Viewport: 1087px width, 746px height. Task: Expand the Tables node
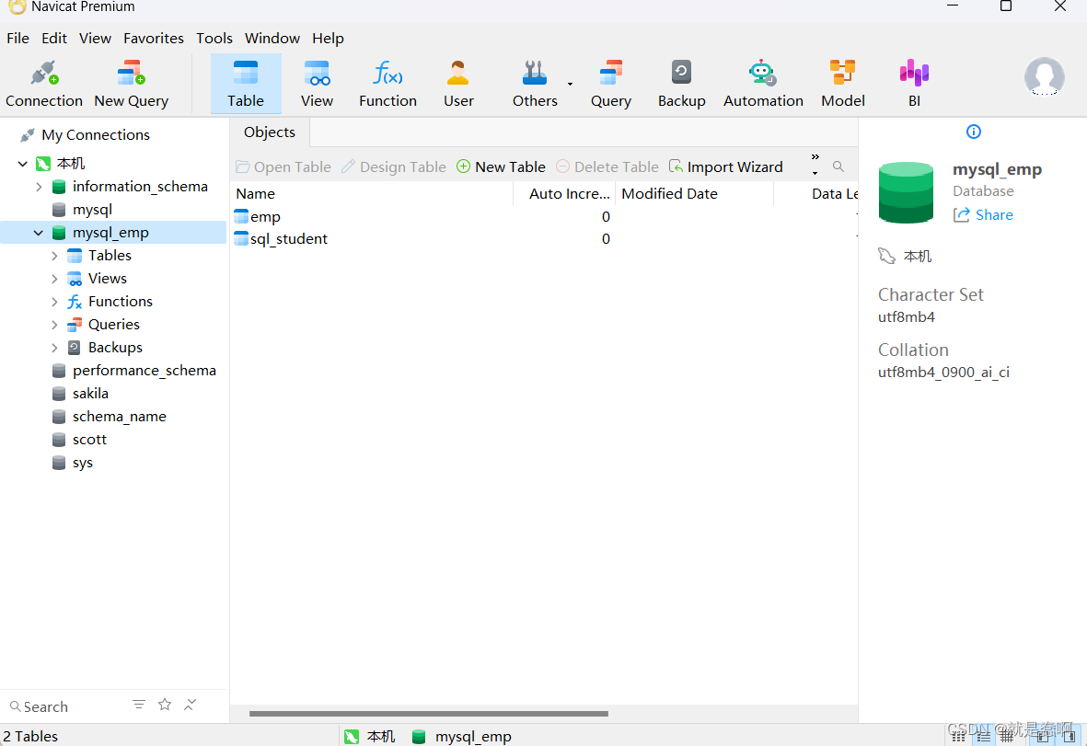[55, 256]
